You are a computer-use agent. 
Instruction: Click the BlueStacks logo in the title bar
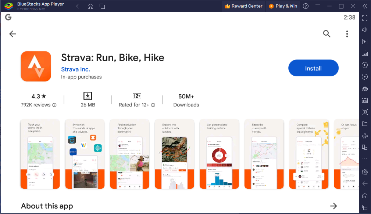9,6
